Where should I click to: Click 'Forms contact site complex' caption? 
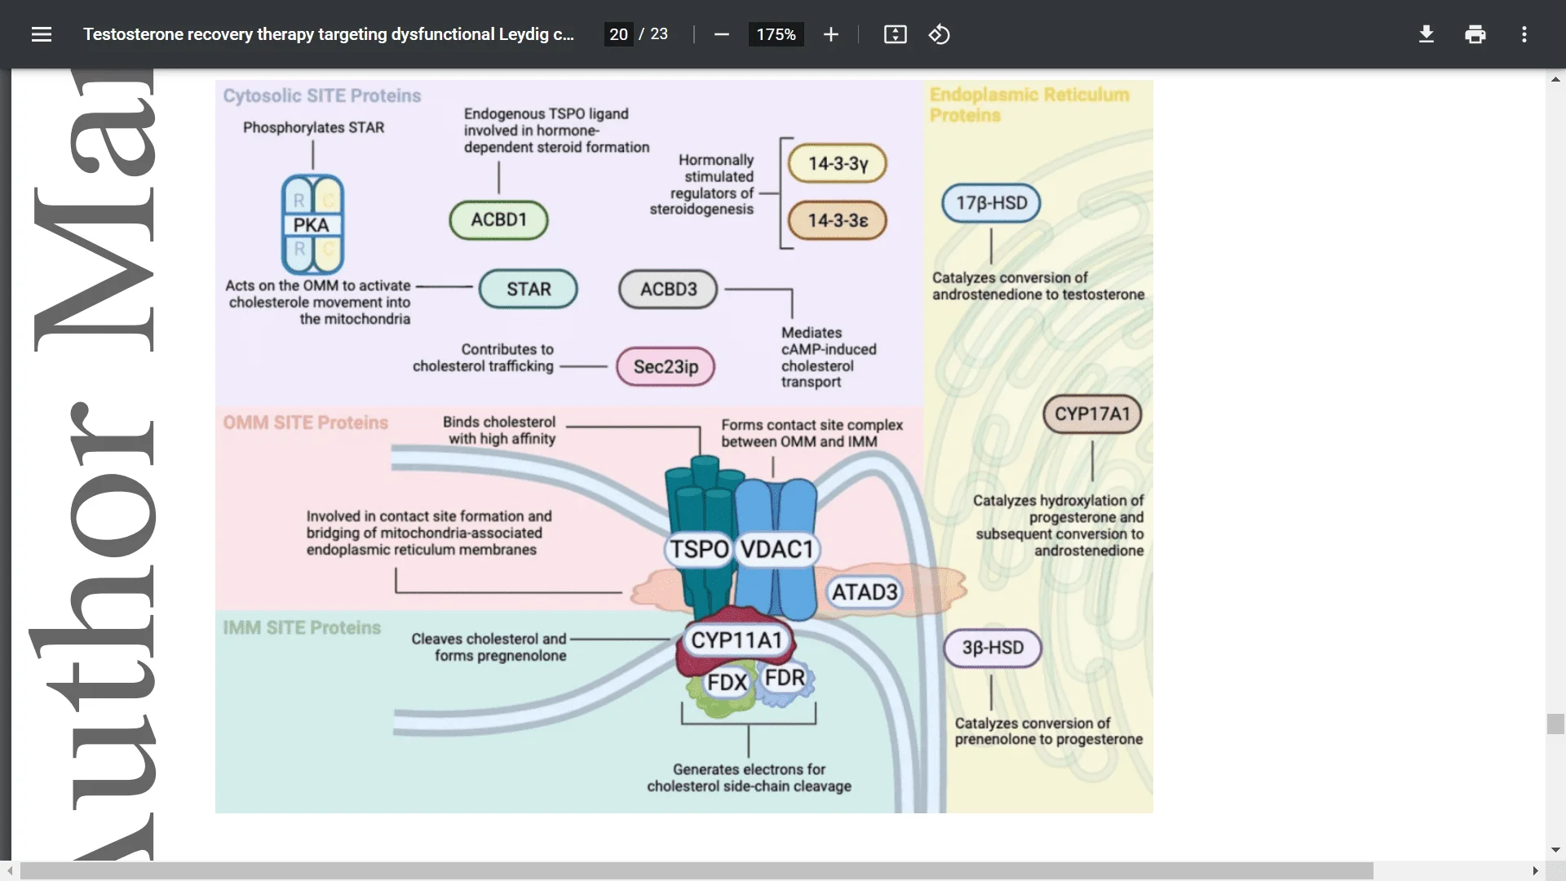[812, 433]
